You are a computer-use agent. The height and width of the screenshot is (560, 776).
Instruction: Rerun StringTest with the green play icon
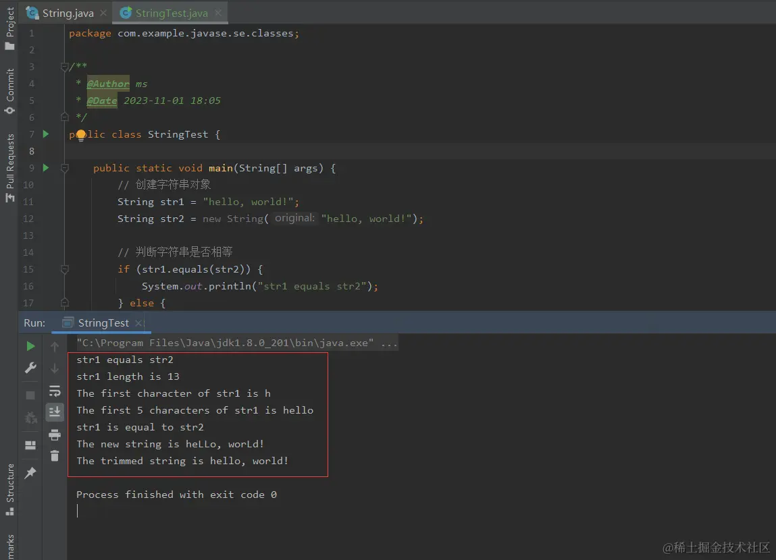point(30,346)
